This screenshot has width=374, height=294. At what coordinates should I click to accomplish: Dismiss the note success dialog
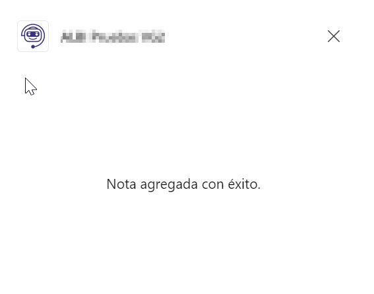[x=334, y=36]
